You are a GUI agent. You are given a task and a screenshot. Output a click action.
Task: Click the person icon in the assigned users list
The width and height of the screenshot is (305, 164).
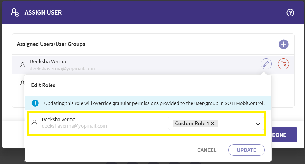click(x=23, y=65)
